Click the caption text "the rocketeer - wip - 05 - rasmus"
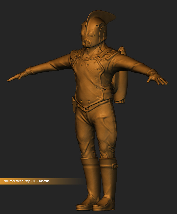 [x=27, y=181]
